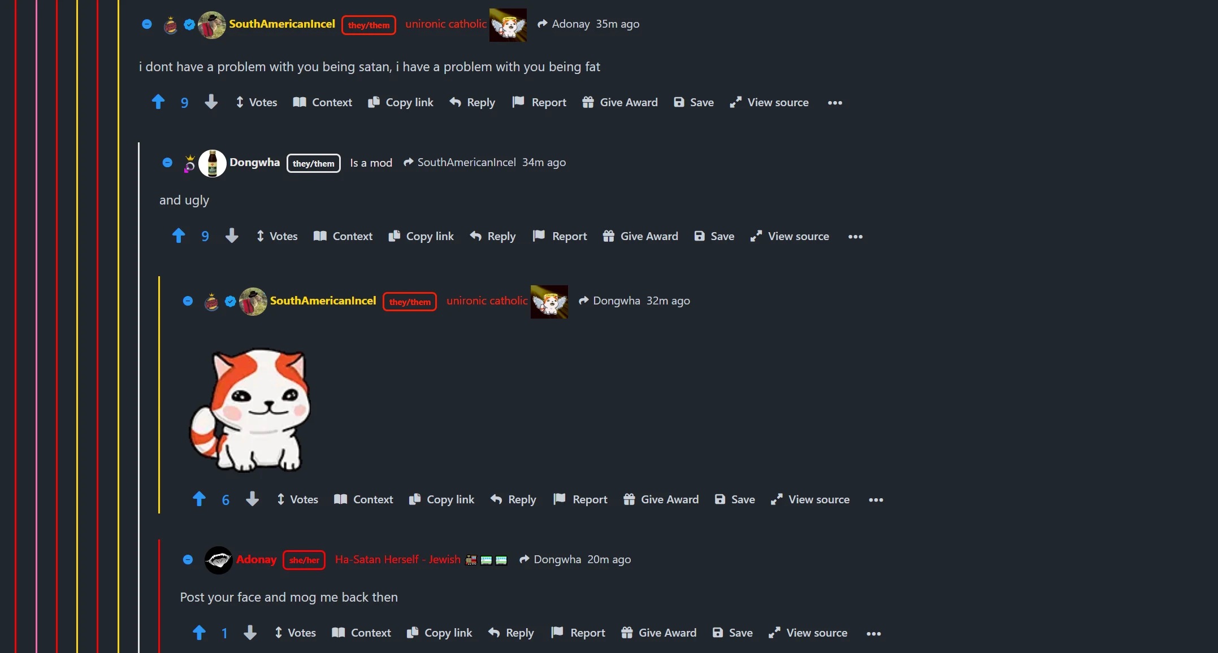Screen dimensions: 1218x653
Task: Upvote the cat image comment
Action: (199, 499)
